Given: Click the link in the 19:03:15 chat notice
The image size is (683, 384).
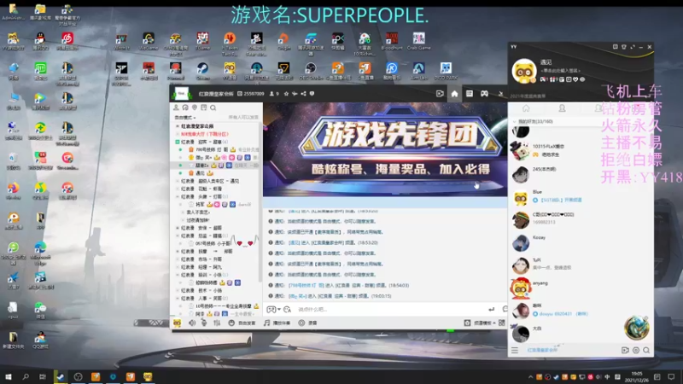Looking at the screenshot, I should 297,296.
